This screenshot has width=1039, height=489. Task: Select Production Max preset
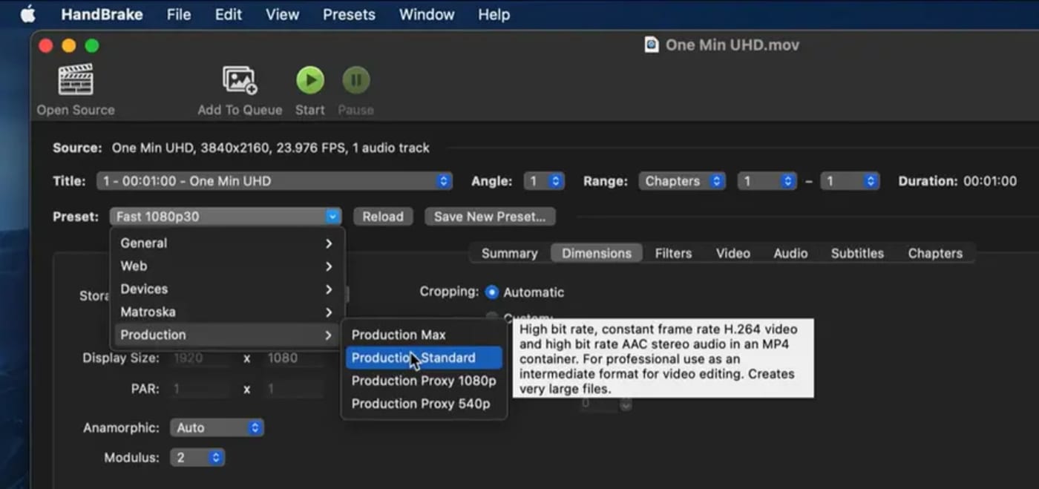click(x=399, y=334)
